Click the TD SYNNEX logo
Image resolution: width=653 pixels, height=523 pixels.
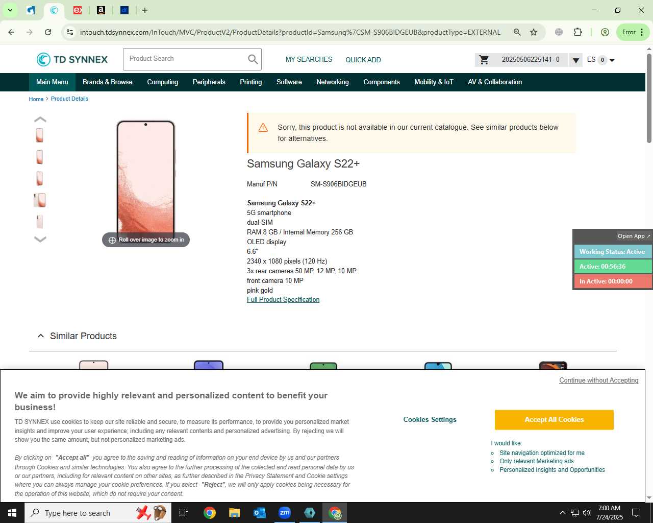(x=72, y=59)
